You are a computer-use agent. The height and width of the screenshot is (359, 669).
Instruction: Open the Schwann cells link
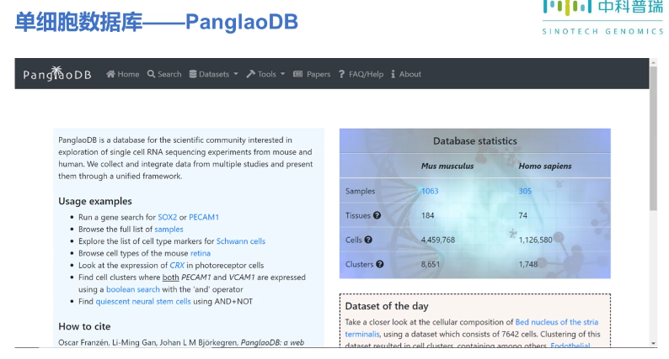tap(241, 241)
